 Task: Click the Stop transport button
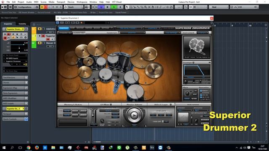coord(108,7)
